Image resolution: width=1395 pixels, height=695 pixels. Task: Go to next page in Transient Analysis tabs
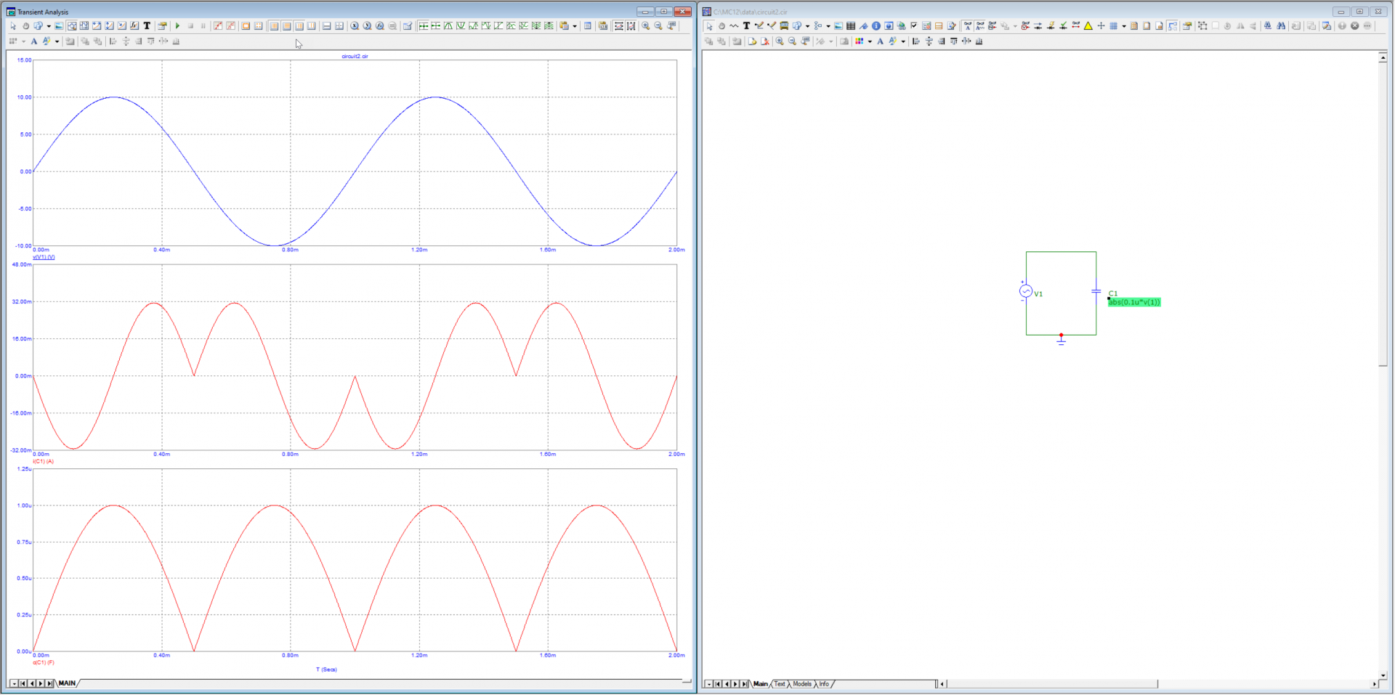click(x=40, y=683)
